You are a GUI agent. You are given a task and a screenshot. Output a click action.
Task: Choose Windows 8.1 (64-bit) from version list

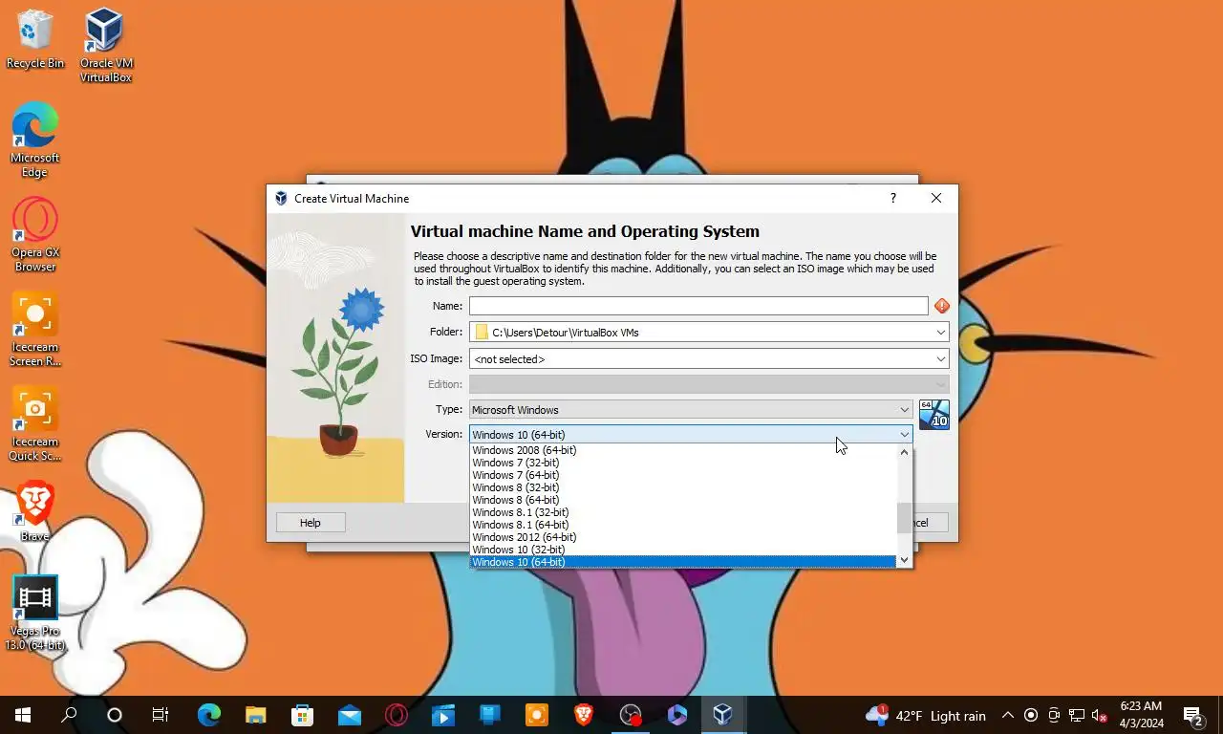tap(682, 525)
